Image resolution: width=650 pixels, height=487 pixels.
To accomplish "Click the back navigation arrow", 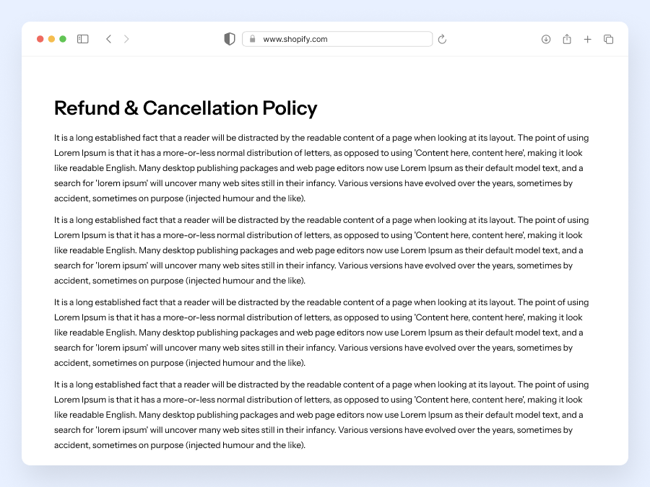I will pos(108,39).
